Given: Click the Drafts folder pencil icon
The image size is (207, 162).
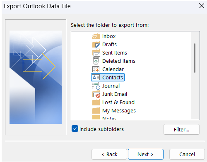Looking at the screenshot, I should click(x=96, y=45).
